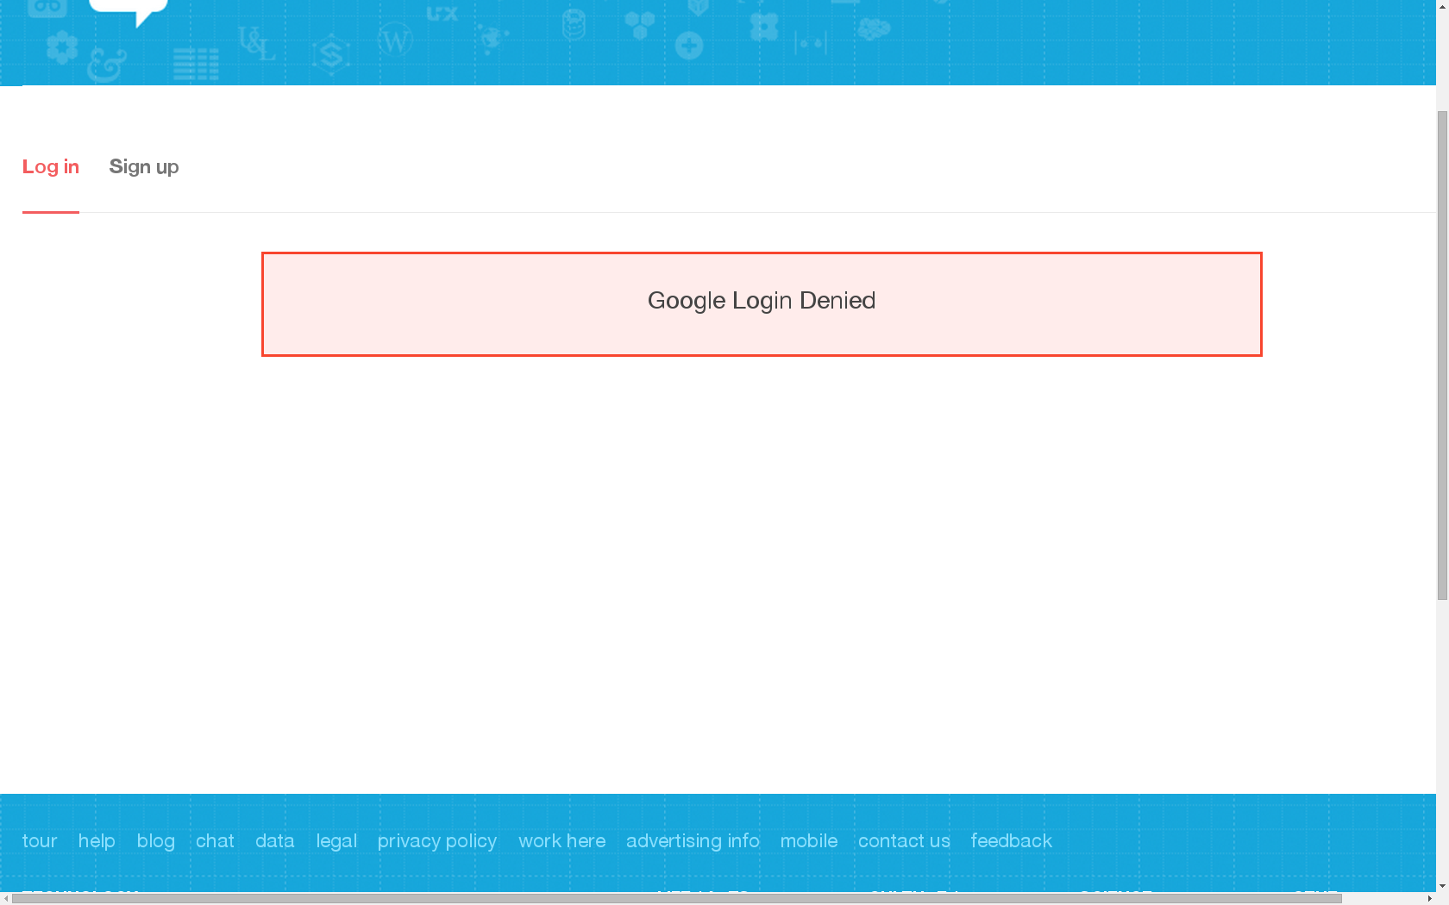Click the horizontal scrollbar right arrow
The height and width of the screenshot is (905, 1449).
pos(1429,898)
